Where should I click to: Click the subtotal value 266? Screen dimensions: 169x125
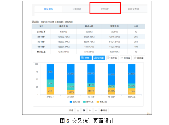(136, 37)
